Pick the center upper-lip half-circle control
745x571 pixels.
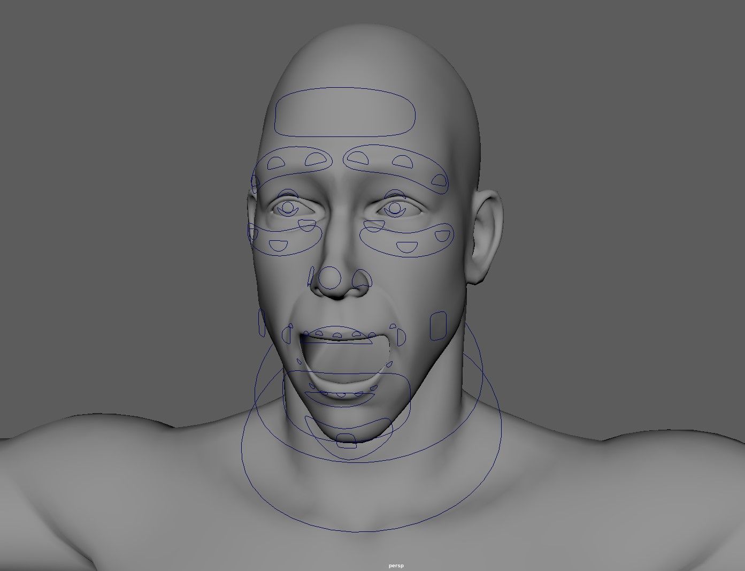337,335
